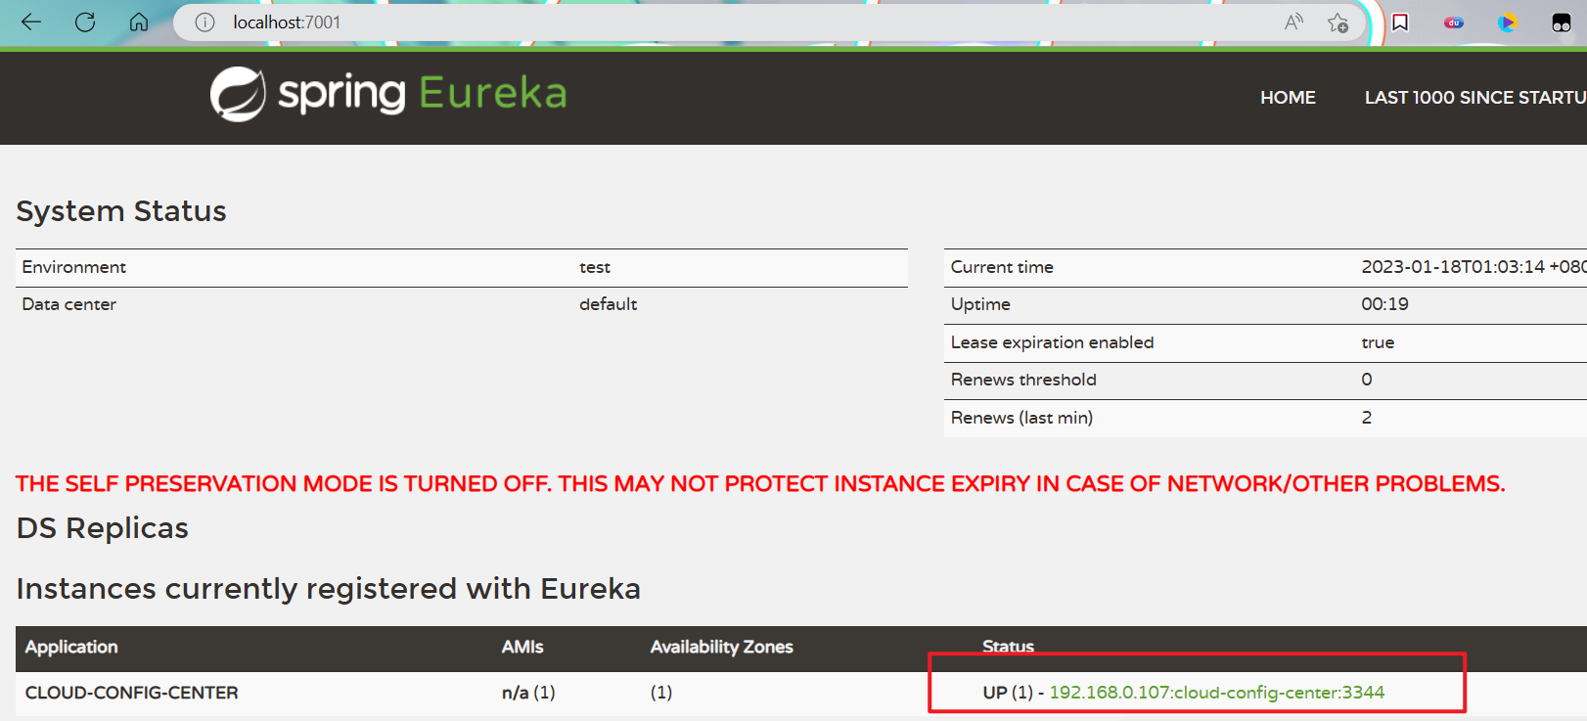Click the 'AMIs' column header
The height and width of the screenshot is (721, 1587).
pos(522,647)
